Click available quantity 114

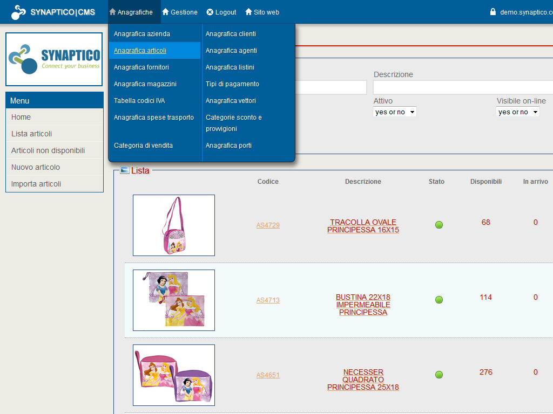coord(485,297)
